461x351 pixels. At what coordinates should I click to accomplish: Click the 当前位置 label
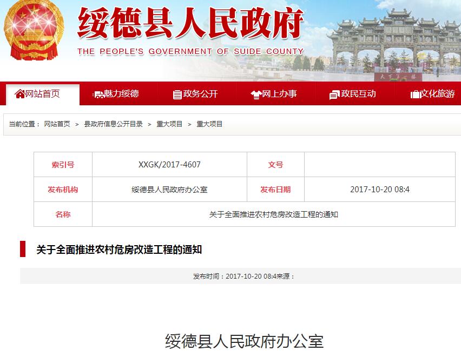coord(24,124)
